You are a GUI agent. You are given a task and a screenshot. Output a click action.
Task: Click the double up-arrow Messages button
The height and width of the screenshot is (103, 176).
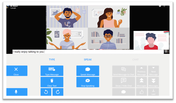point(141,82)
